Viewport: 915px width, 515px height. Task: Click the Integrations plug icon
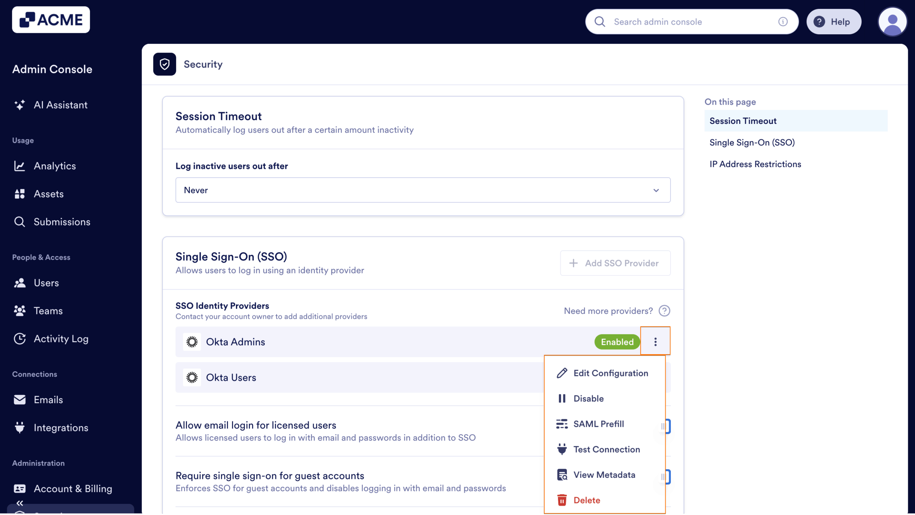(x=20, y=427)
